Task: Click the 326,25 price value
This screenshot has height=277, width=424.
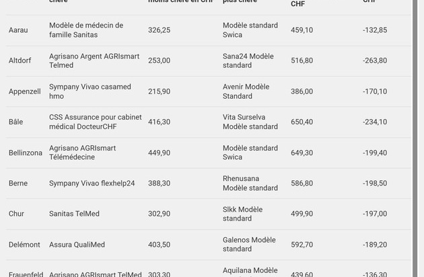Action: [160, 30]
